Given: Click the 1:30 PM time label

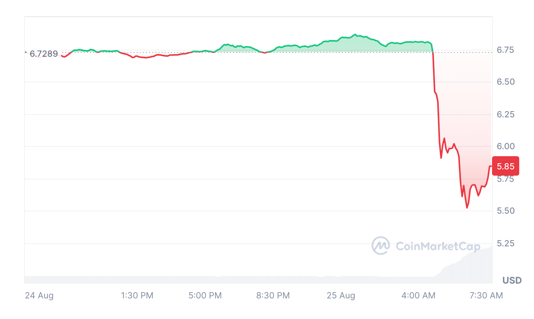Looking at the screenshot, I should point(137,295).
